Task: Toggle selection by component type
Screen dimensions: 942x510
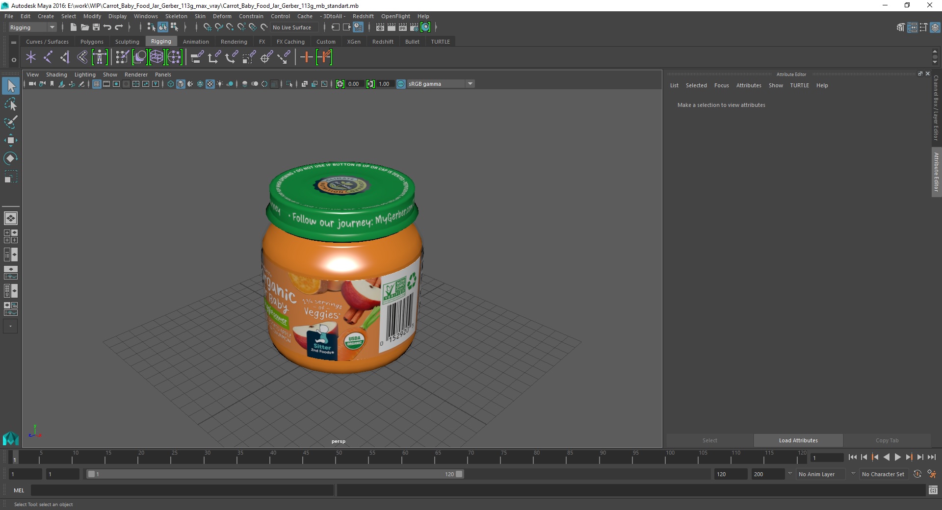Action: pyautogui.click(x=174, y=27)
